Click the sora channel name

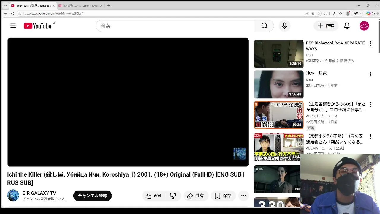[x=309, y=80]
